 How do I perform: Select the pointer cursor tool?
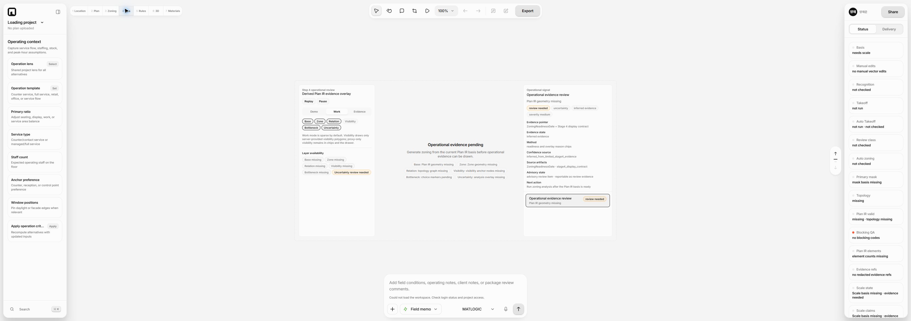coord(376,11)
